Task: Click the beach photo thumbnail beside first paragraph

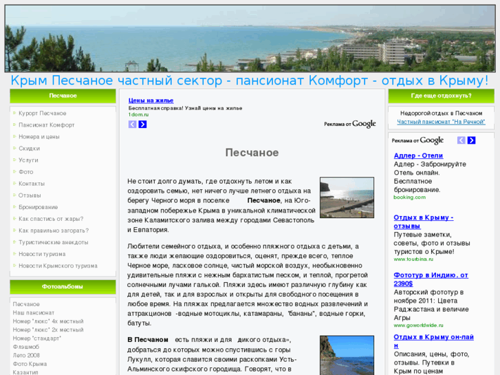Action: [347, 197]
